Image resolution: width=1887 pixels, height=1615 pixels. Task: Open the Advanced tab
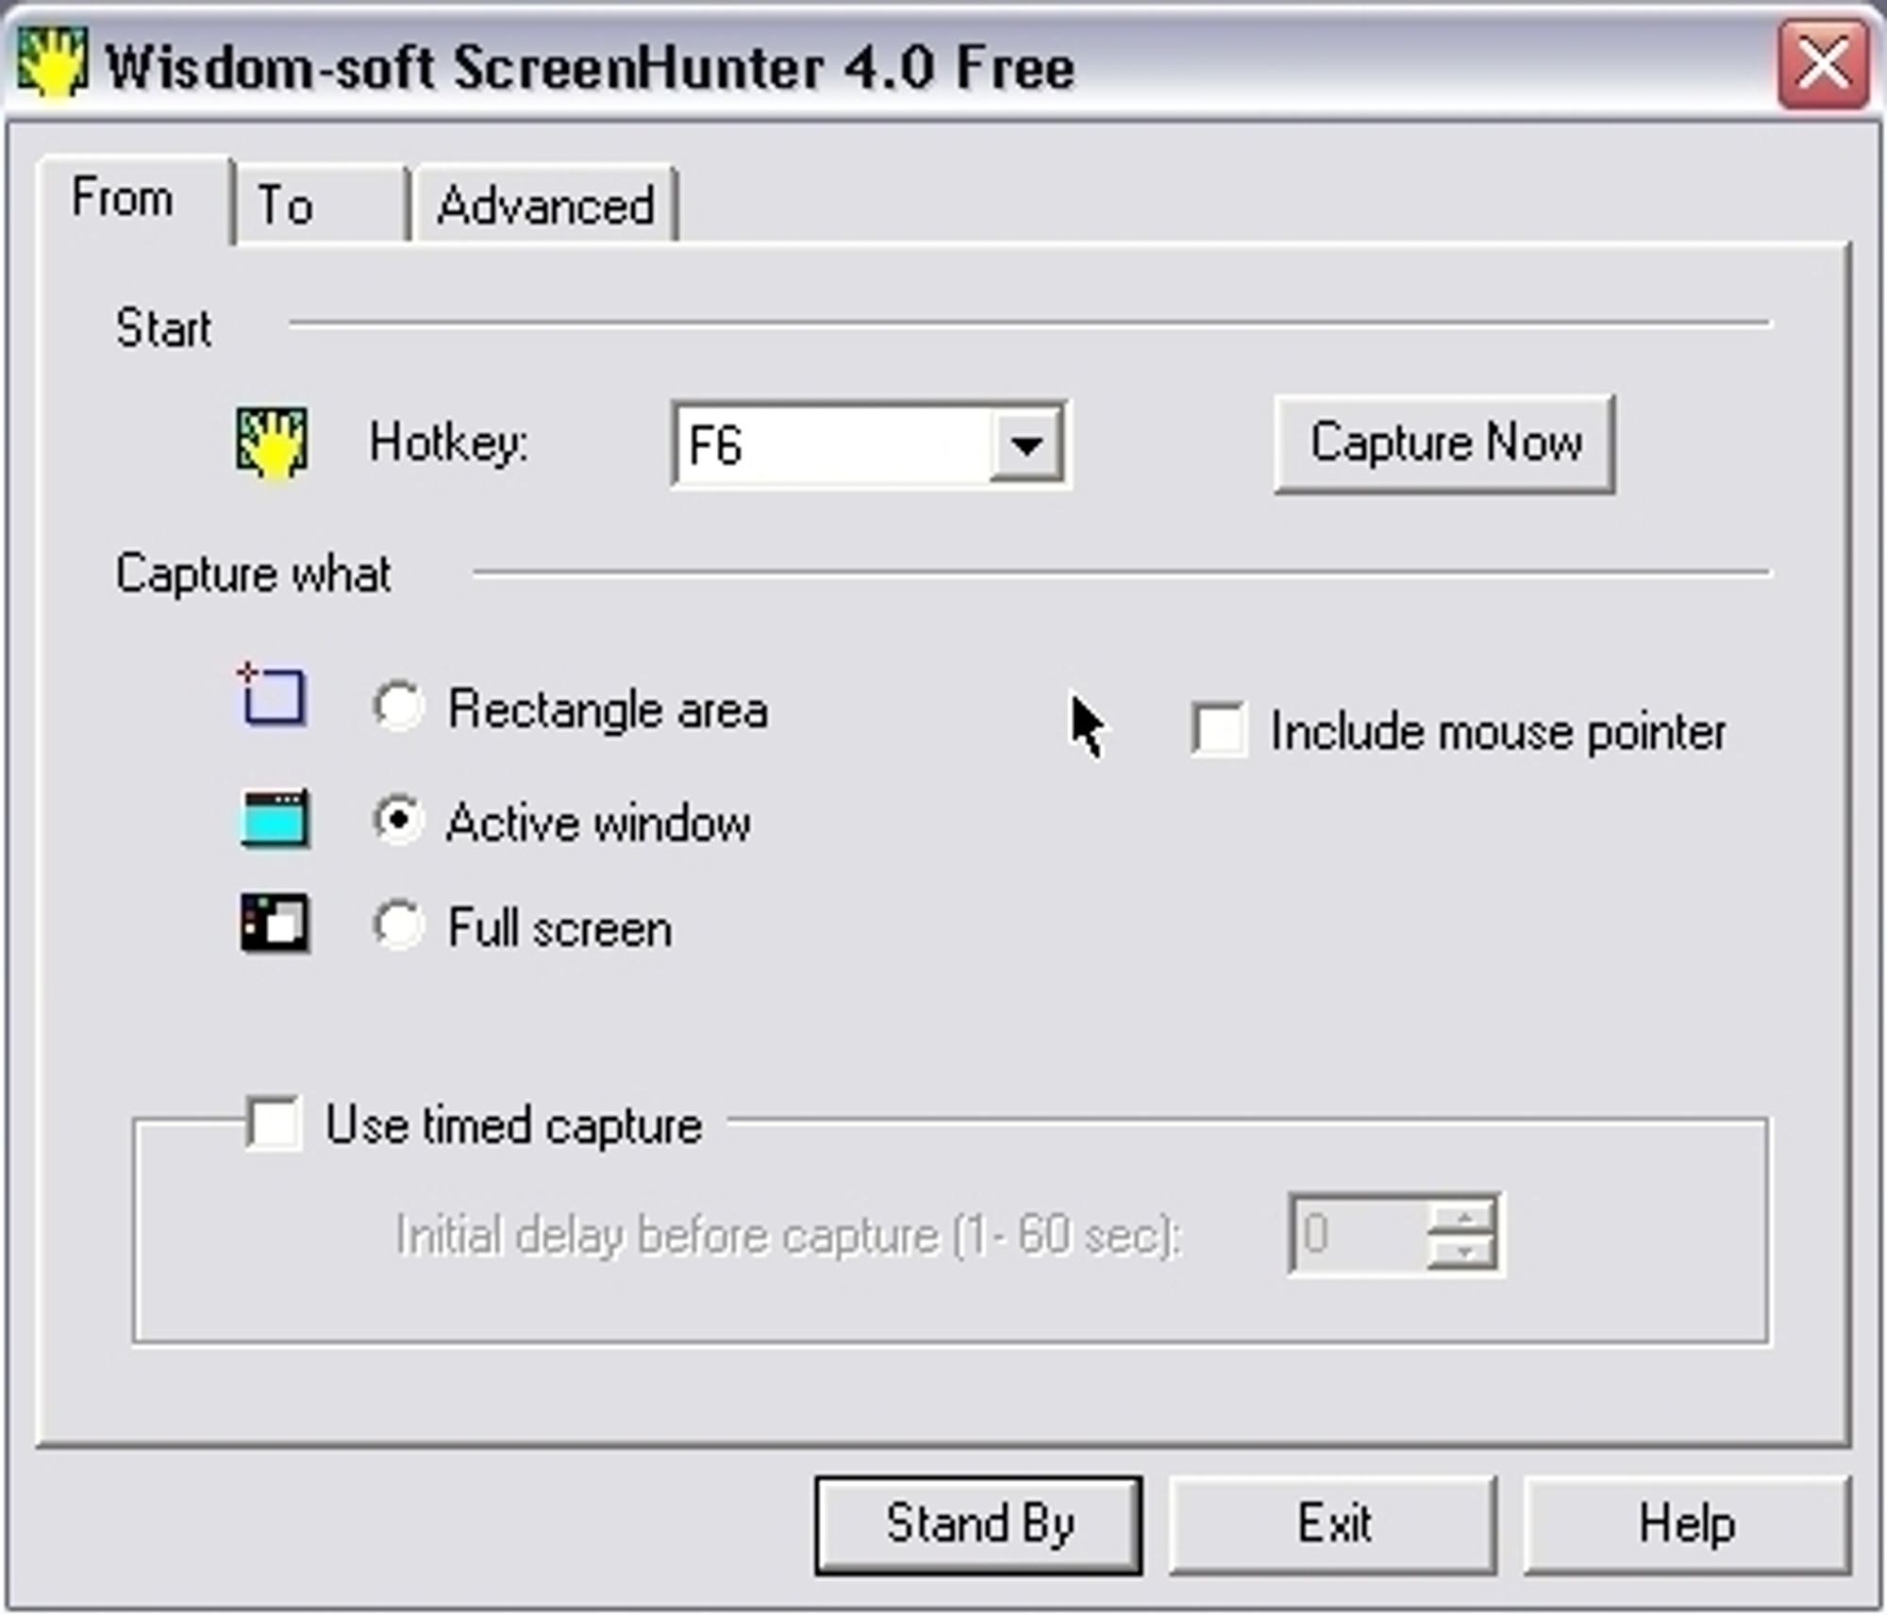pos(545,205)
